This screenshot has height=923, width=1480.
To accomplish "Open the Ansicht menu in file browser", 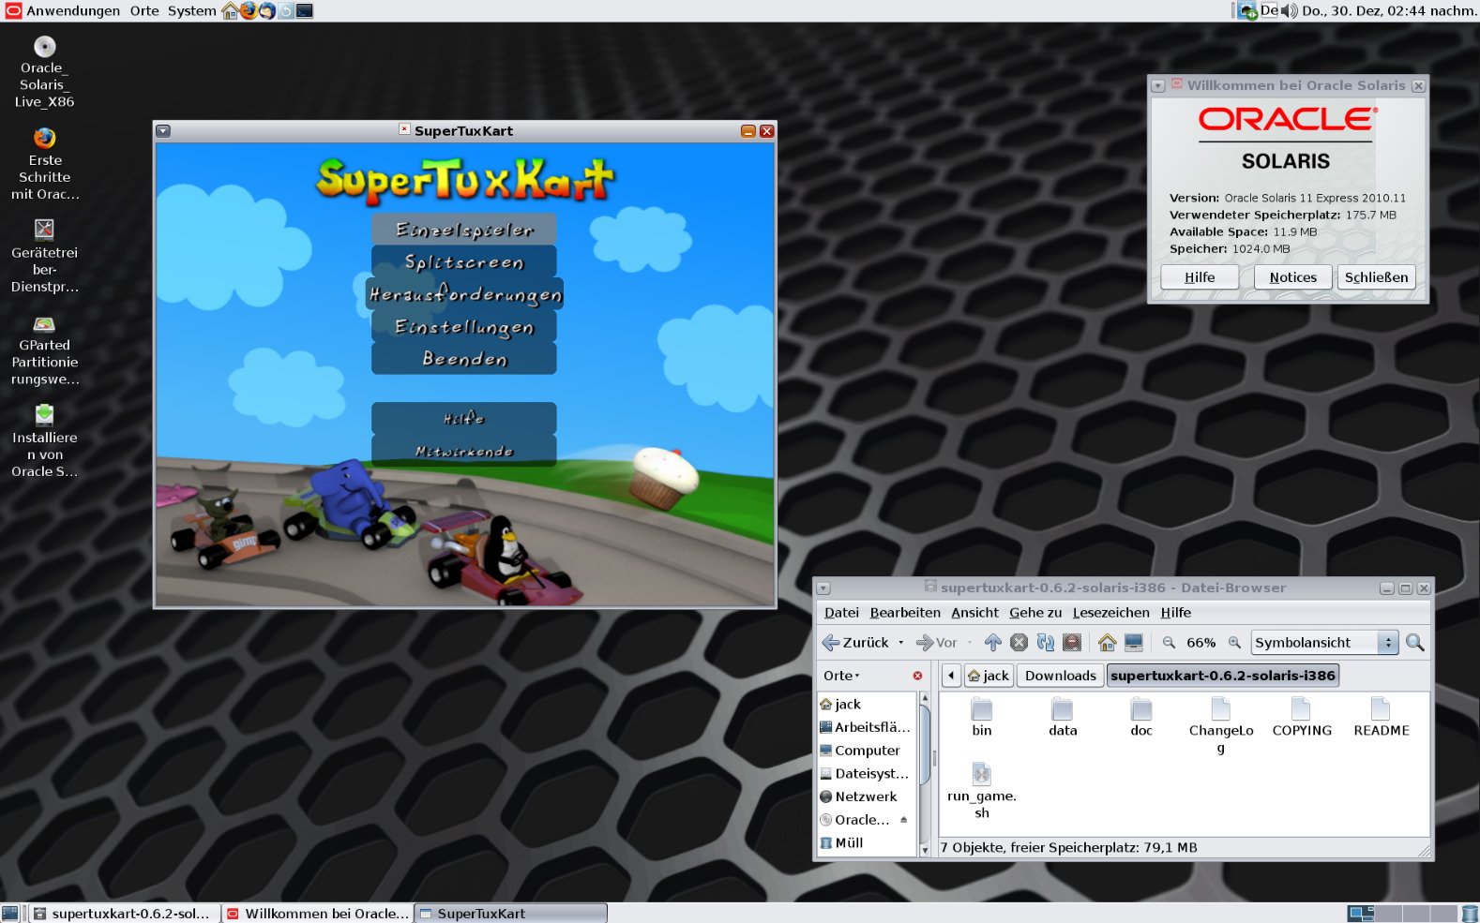I will point(974,612).
